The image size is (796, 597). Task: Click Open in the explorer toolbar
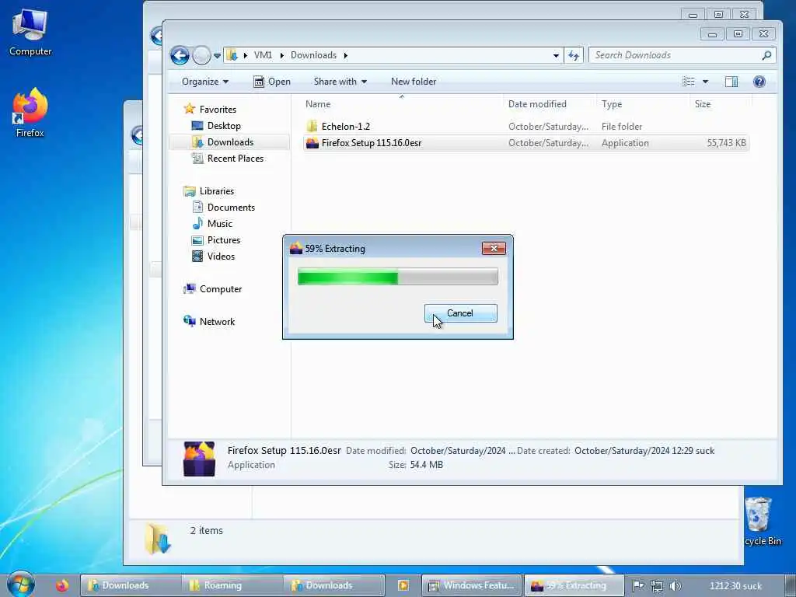[272, 82]
